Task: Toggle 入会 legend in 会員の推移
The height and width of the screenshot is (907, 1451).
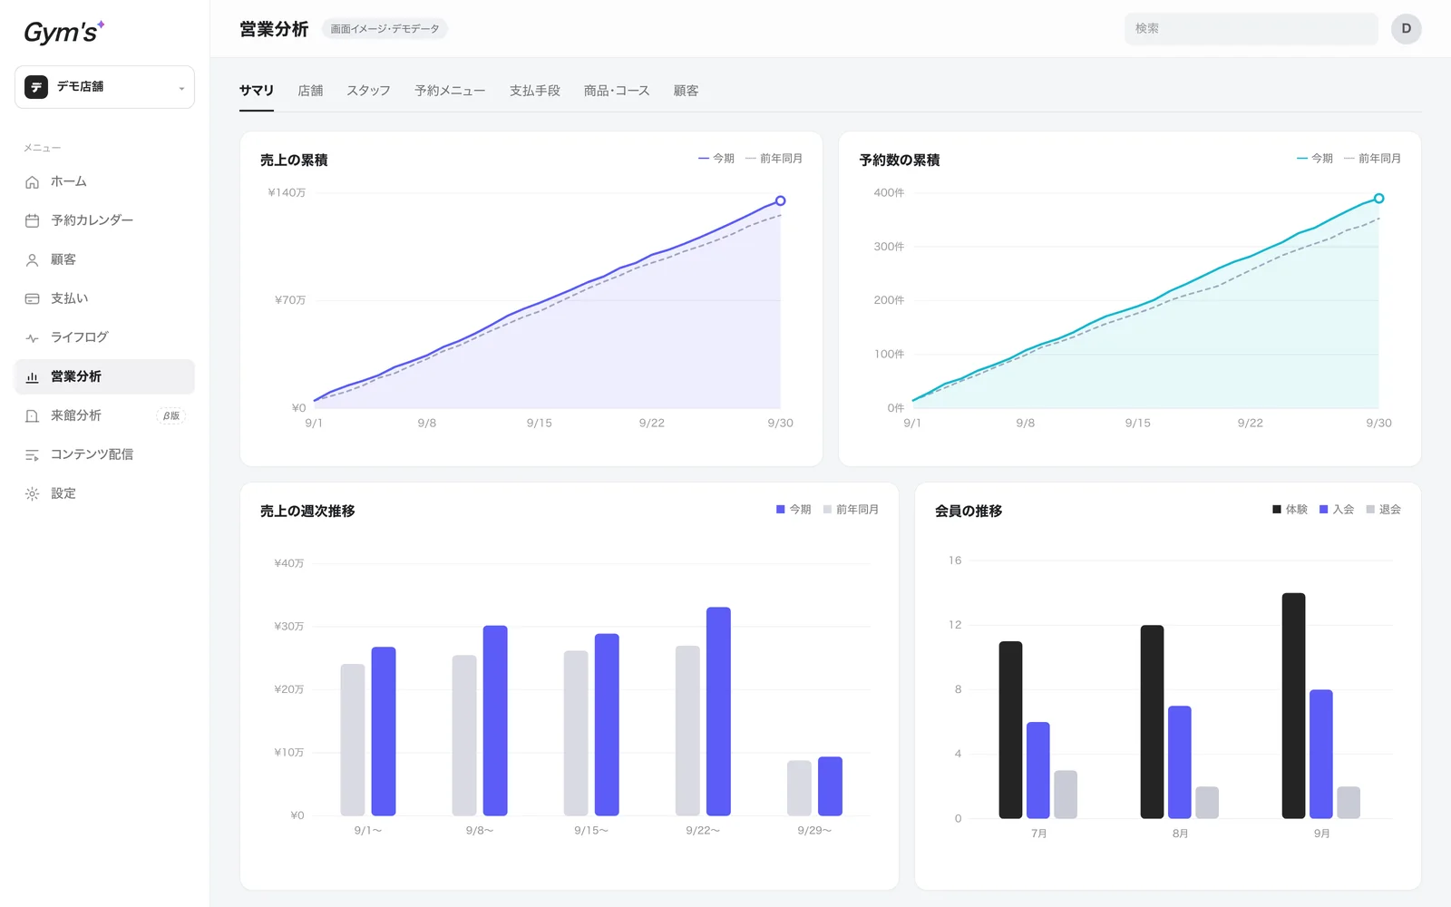Action: (1337, 510)
